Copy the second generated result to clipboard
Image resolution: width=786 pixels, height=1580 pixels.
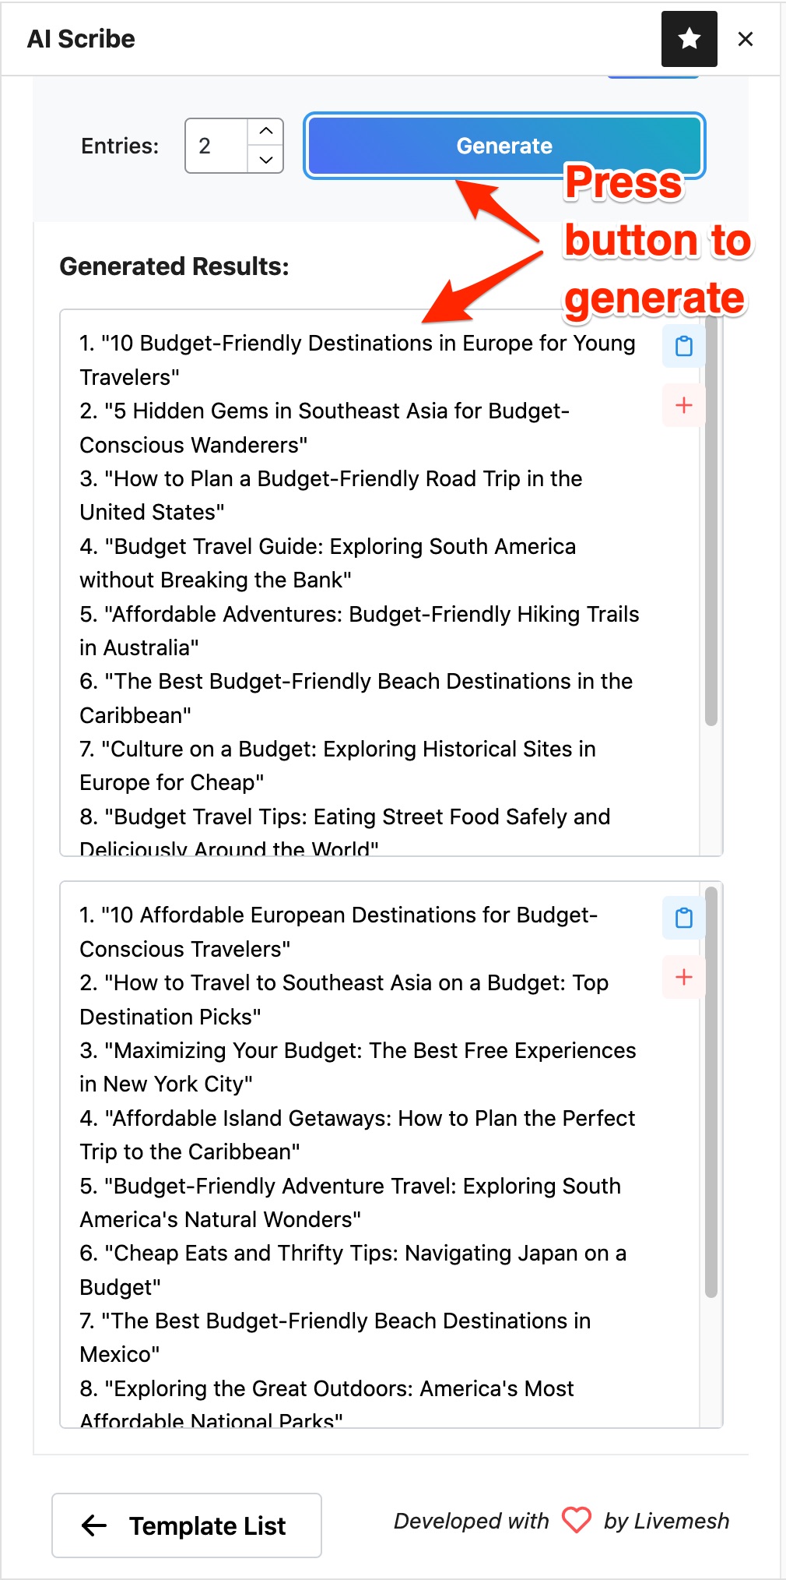tap(683, 918)
